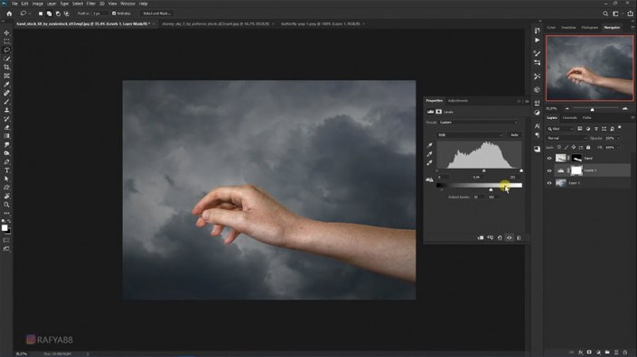Select the Lasso tool in toolbar
This screenshot has width=637, height=357.
click(6, 50)
